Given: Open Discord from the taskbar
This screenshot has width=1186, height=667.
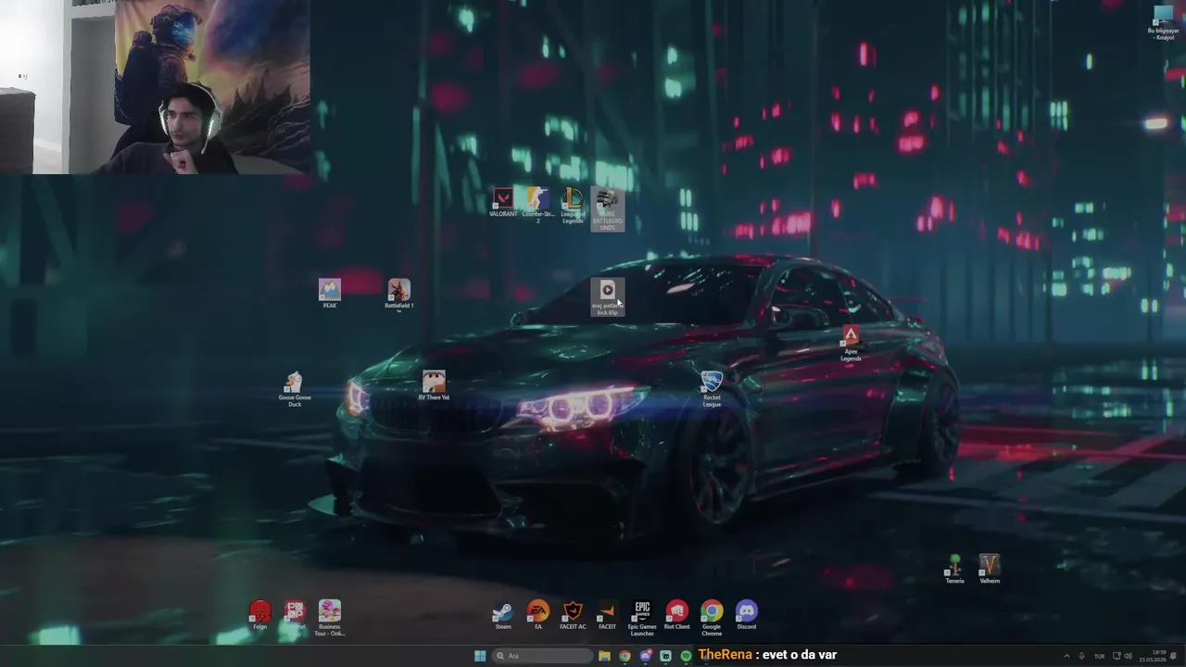Looking at the screenshot, I should point(645,656).
